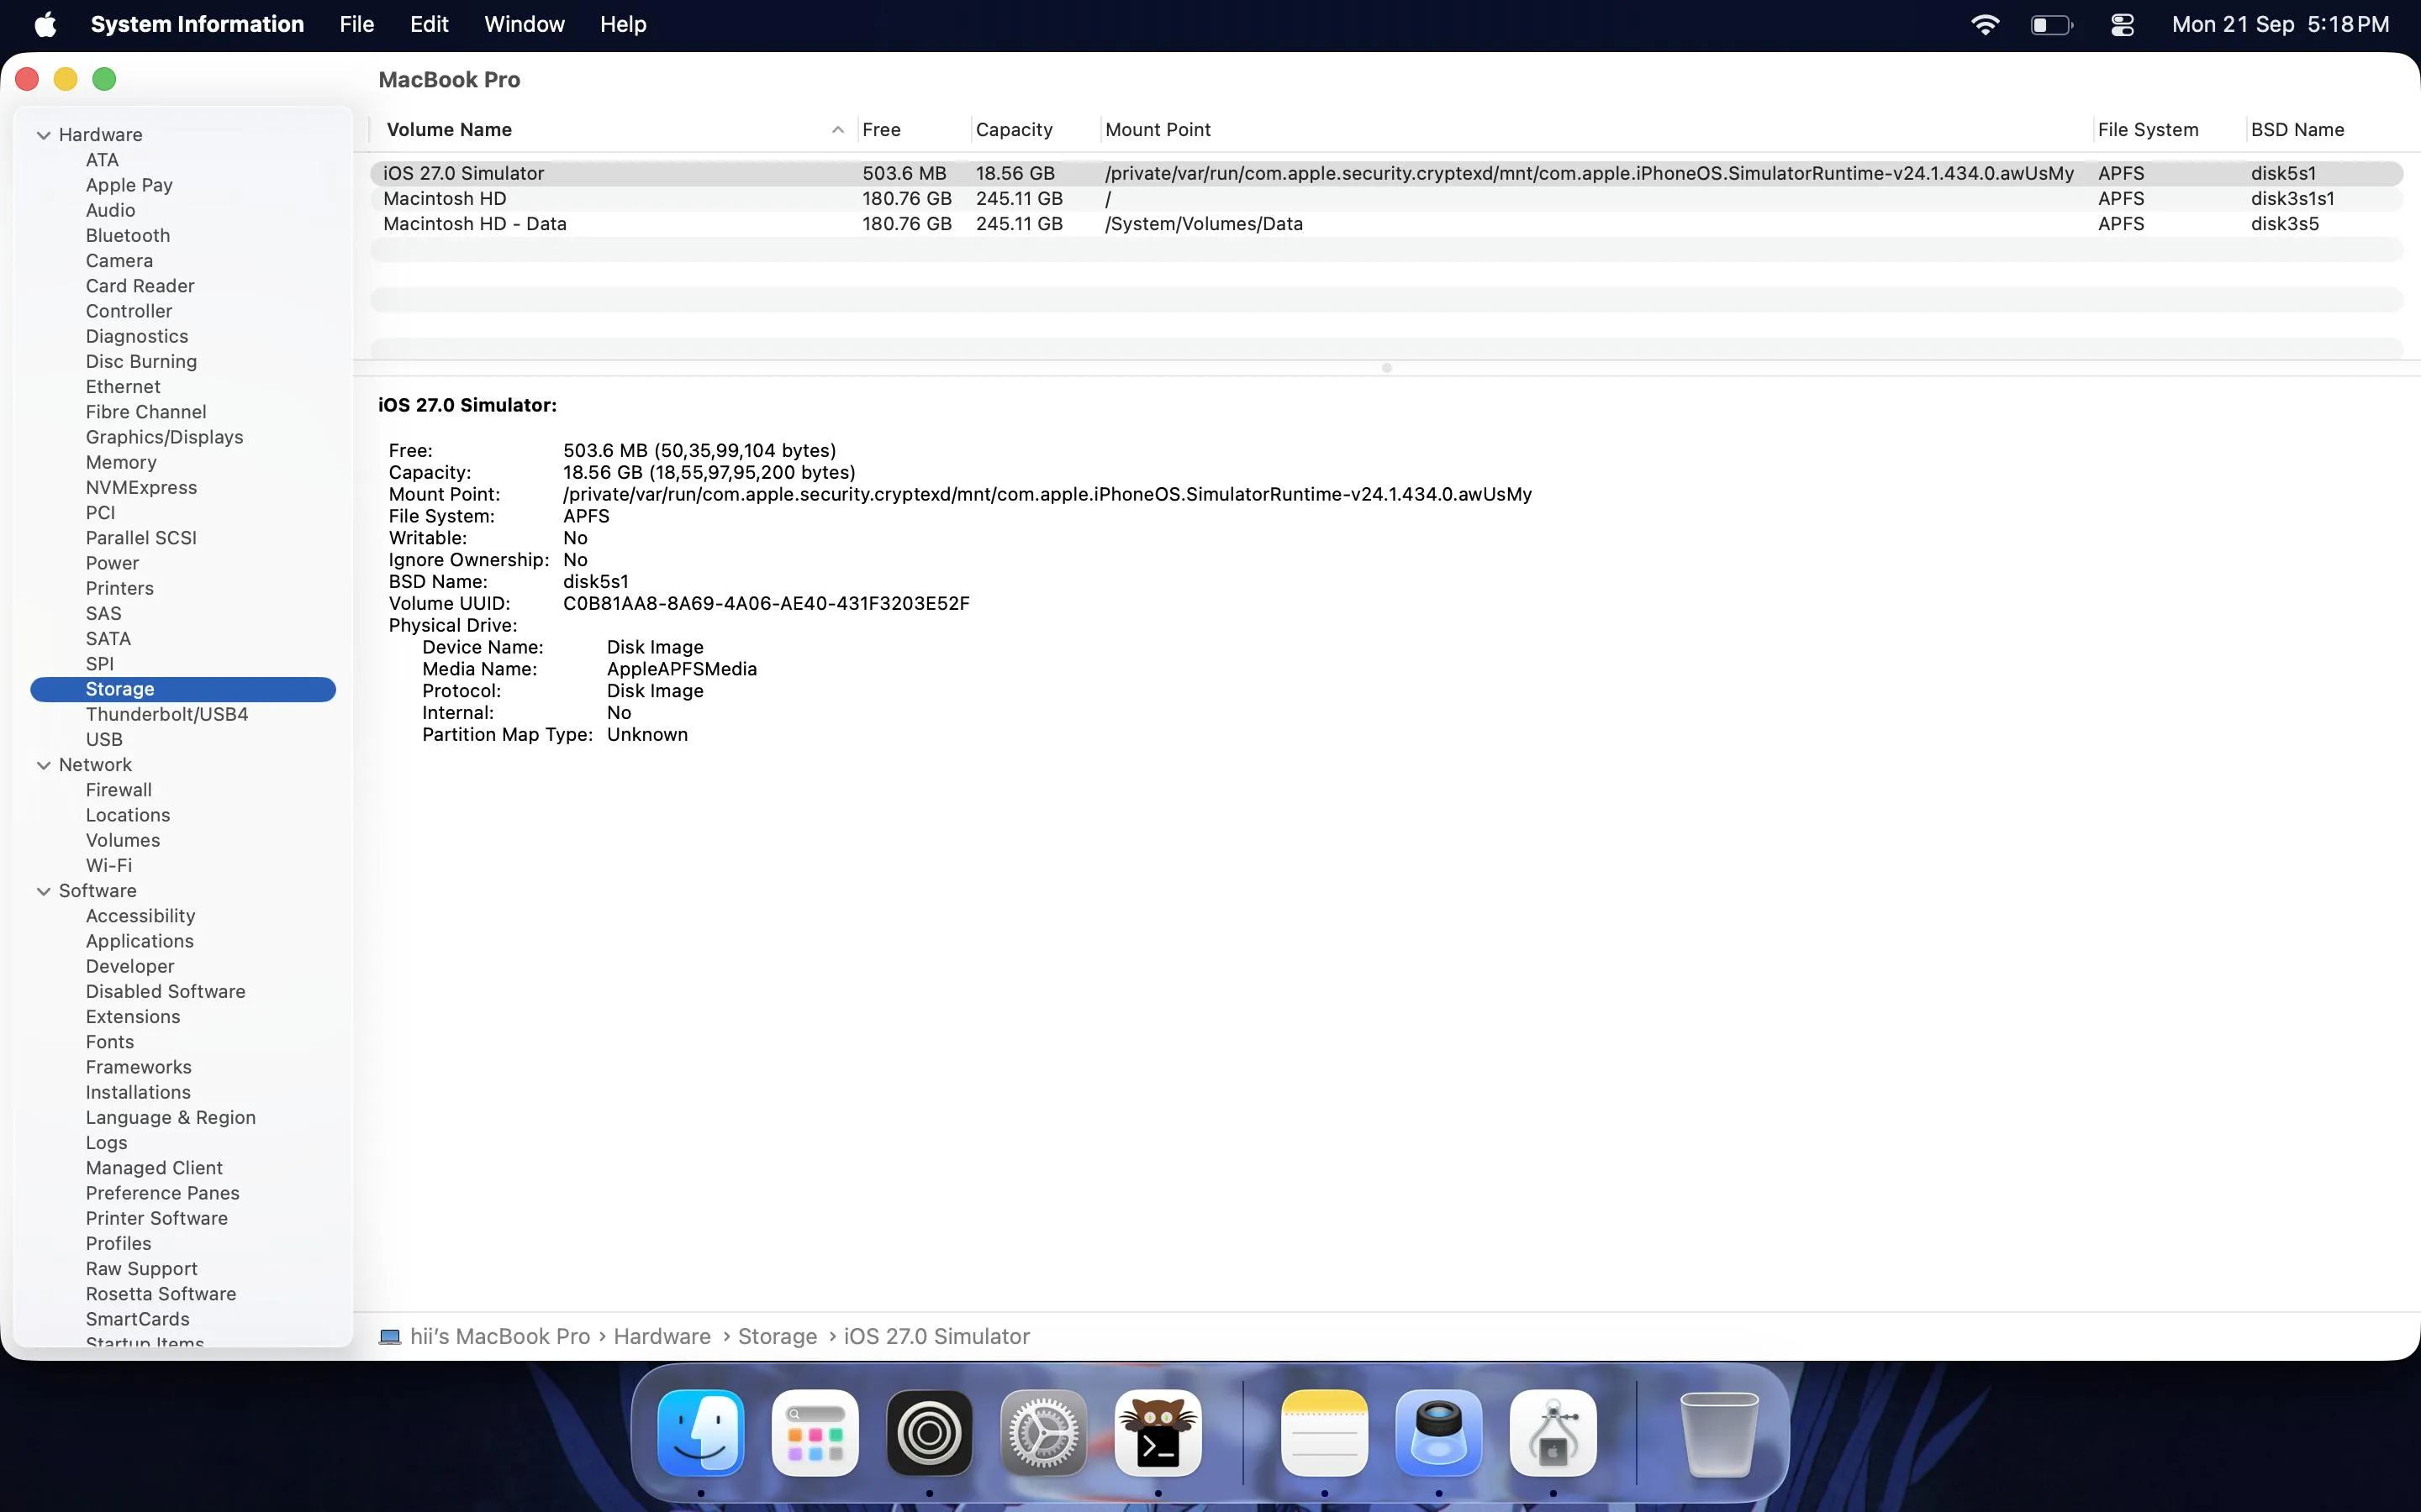Open Control Center in menu bar

[x=2122, y=24]
